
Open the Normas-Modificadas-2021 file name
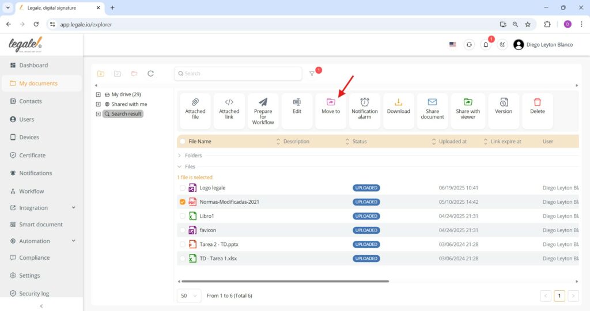click(x=229, y=202)
